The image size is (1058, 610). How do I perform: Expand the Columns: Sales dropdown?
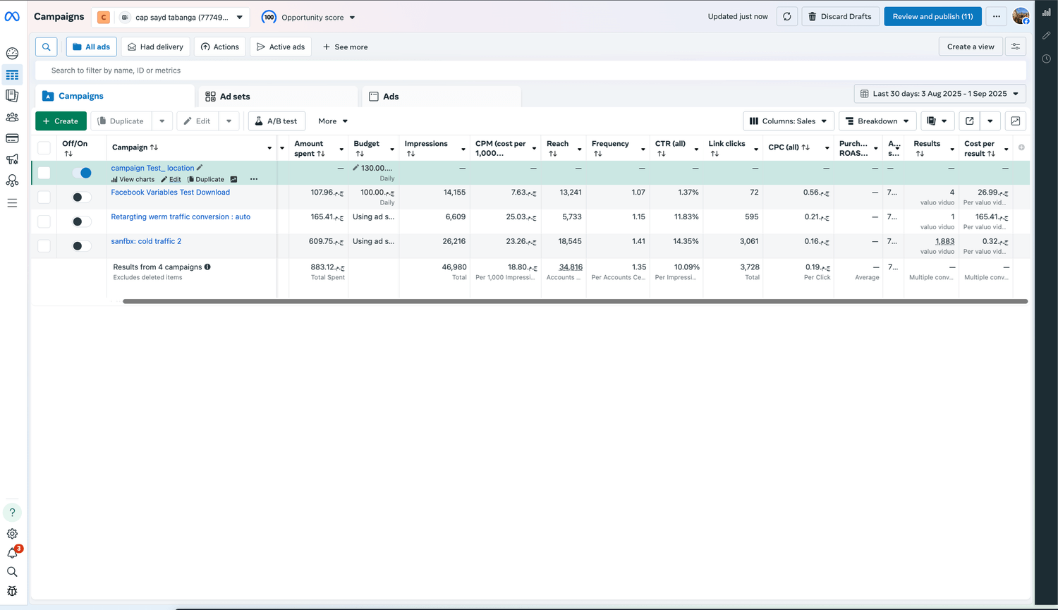788,121
